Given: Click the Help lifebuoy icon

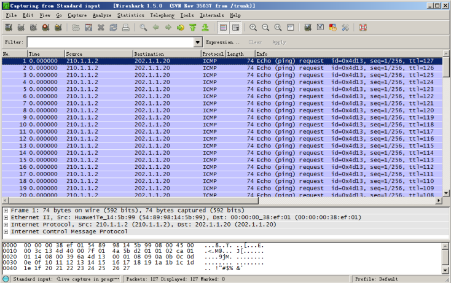Looking at the screenshot, I should tap(363, 28).
